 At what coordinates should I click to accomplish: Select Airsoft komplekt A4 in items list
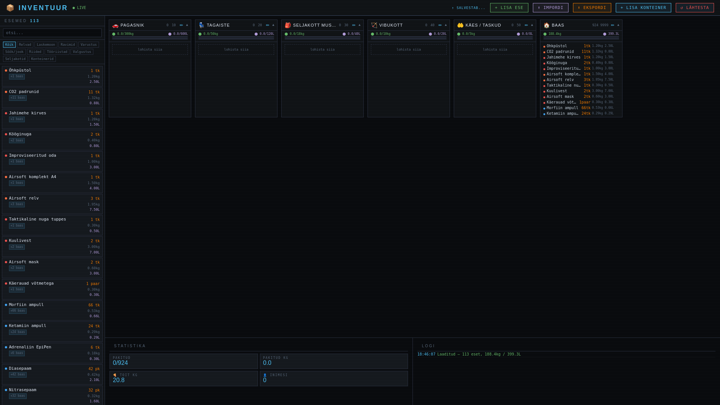[52, 183]
